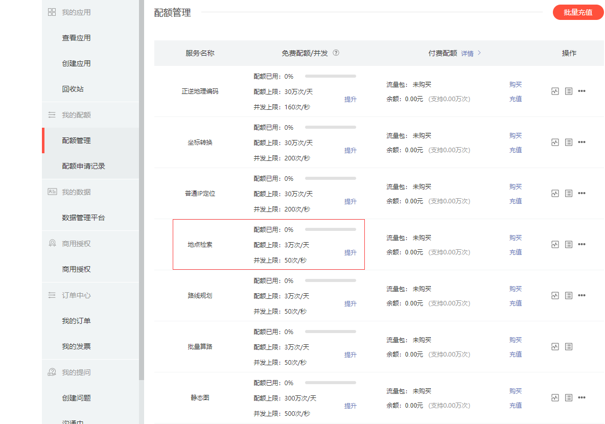Click the service name 普通IP定位
The image size is (605, 424).
click(x=200, y=193)
